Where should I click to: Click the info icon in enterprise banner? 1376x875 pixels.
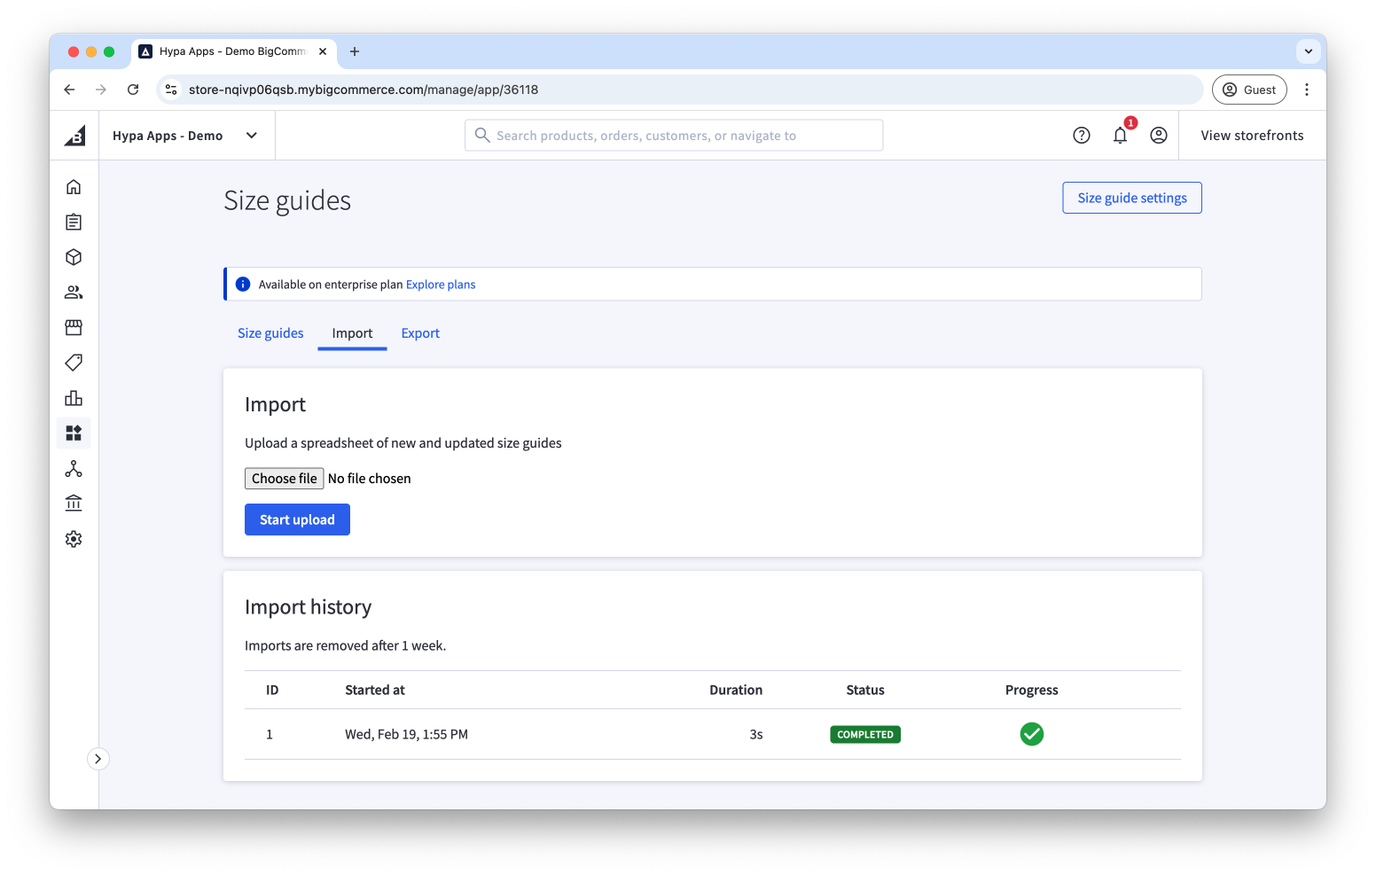[x=243, y=285]
